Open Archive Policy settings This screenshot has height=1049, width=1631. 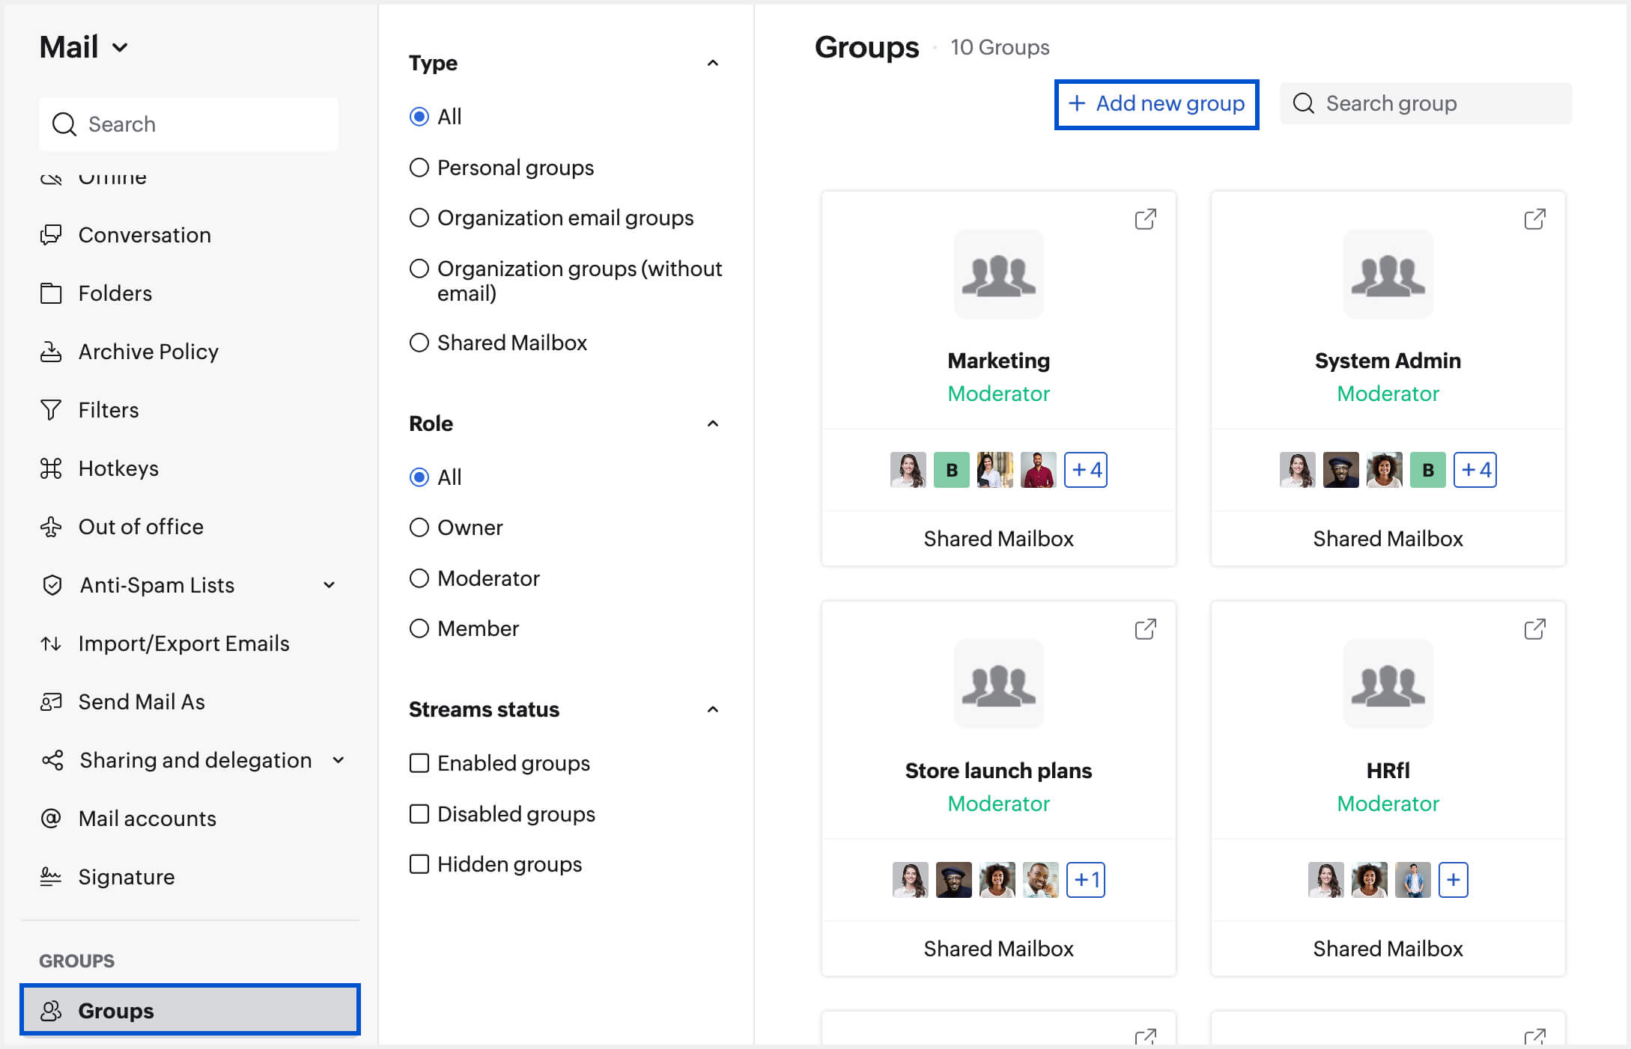pos(51,352)
